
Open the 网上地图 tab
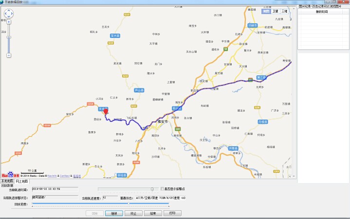(21, 182)
